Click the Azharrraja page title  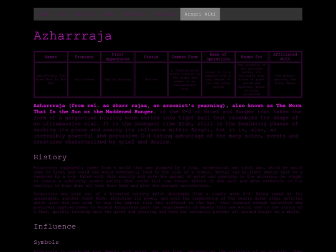click(x=73, y=36)
